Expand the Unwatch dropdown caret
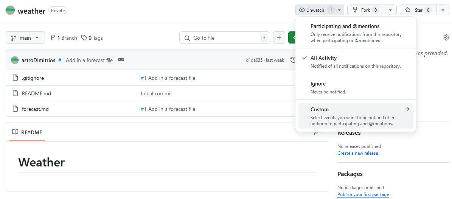This screenshot has width=452, height=199. click(339, 10)
